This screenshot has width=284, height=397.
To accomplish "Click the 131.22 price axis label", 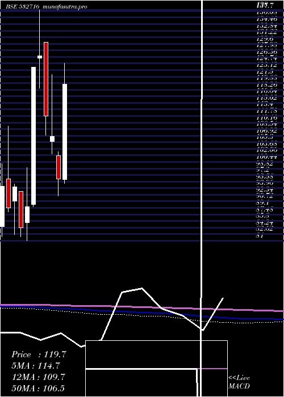I will (x=266, y=31).
